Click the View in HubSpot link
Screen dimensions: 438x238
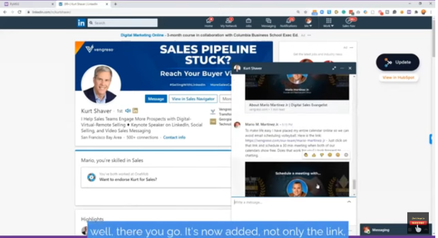[x=398, y=77]
